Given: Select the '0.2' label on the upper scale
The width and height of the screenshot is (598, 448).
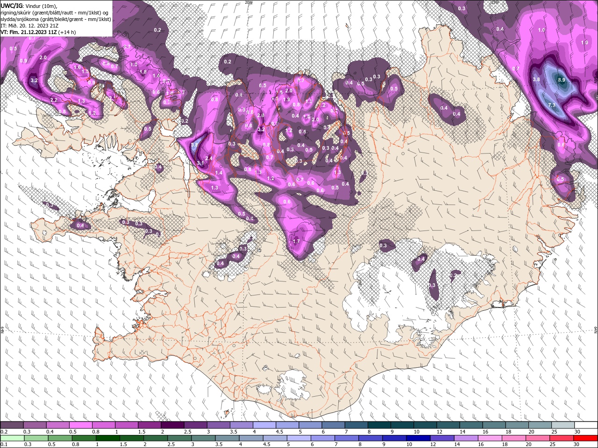Looking at the screenshot, I should (3, 432).
